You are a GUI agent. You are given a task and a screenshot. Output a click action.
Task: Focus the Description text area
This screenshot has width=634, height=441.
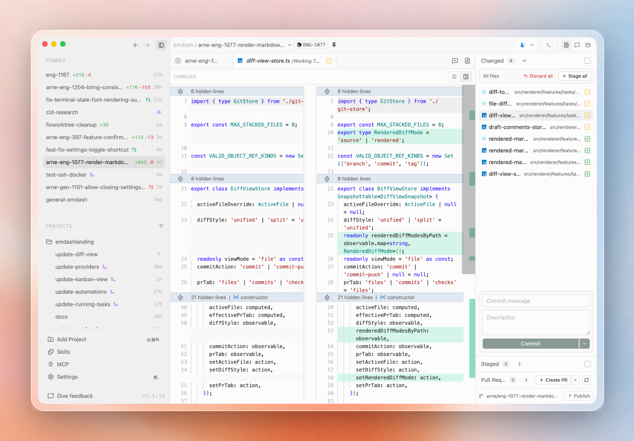pos(536,323)
